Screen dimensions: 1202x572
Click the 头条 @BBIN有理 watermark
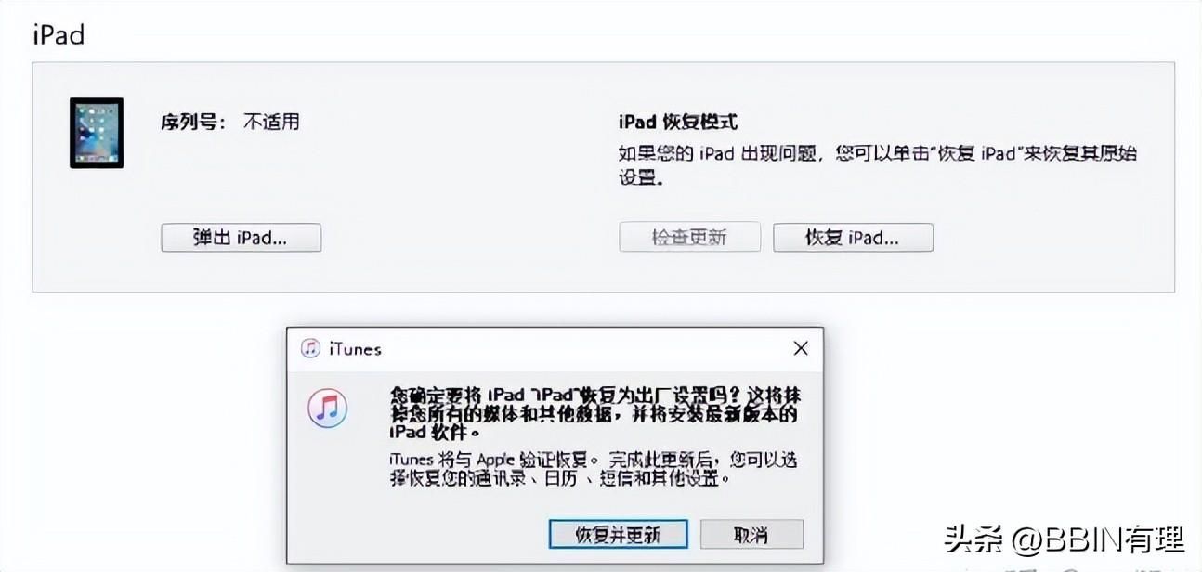pos(1065,538)
